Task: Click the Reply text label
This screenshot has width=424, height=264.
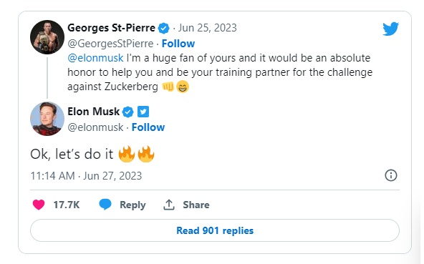Action: click(132, 205)
